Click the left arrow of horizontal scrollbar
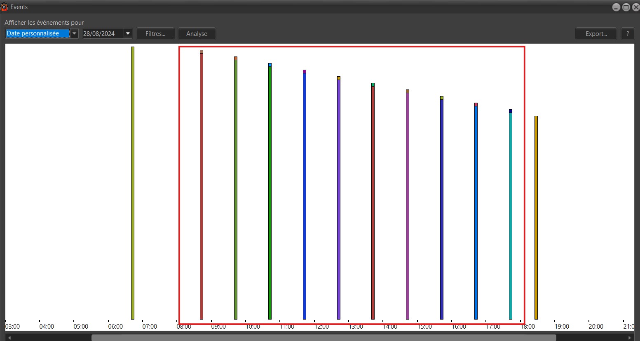The height and width of the screenshot is (341, 640). point(9,338)
